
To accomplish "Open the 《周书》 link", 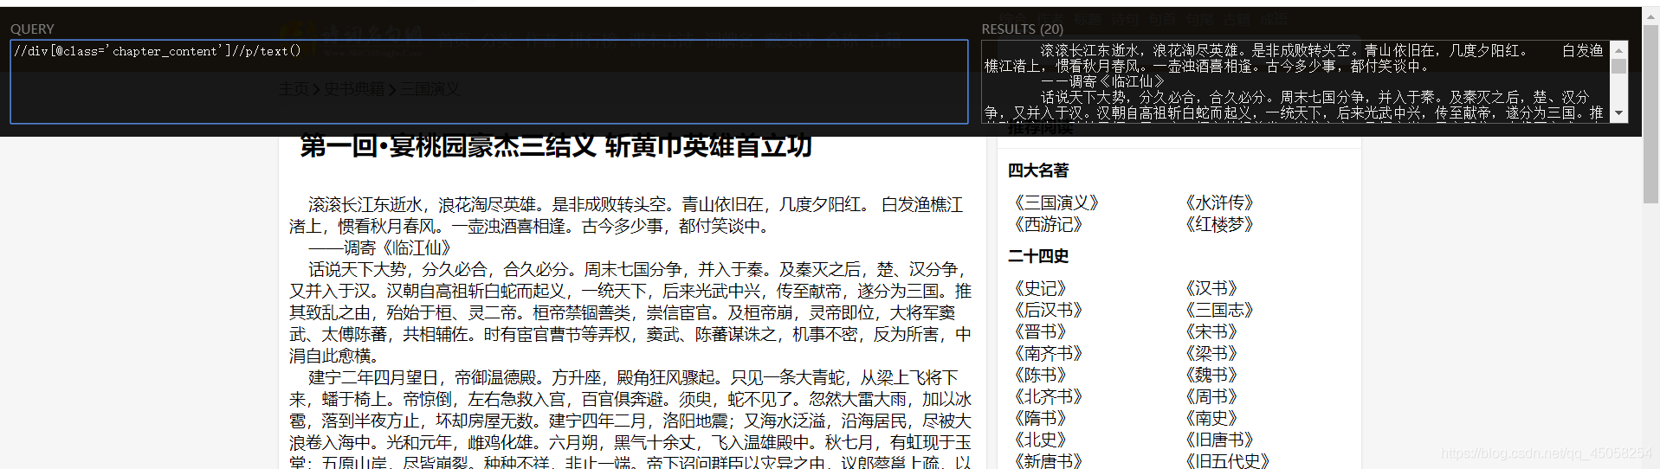I will coord(1211,396).
